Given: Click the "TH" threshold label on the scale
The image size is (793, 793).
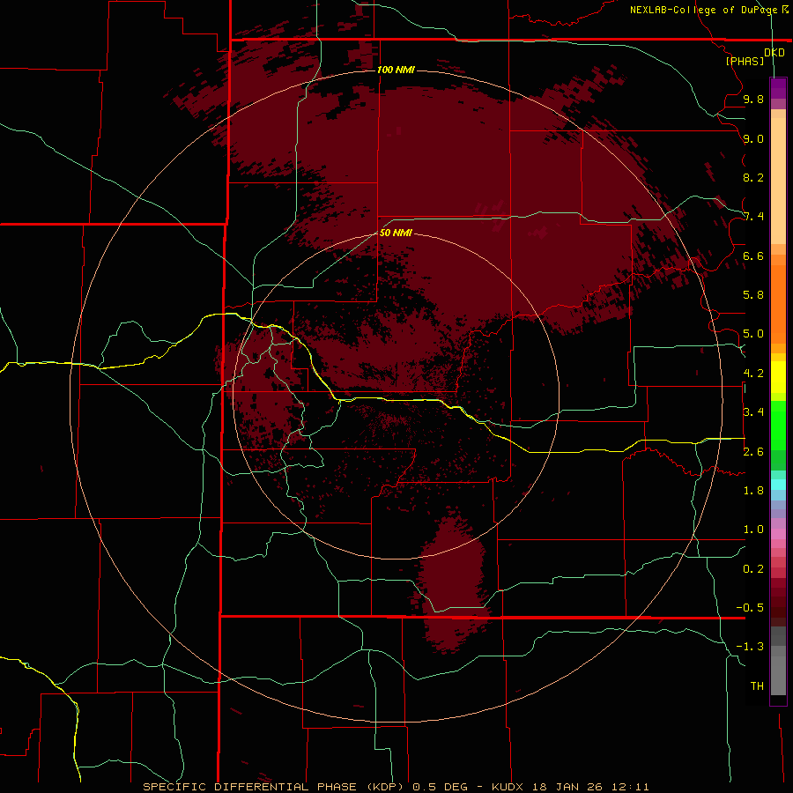Looking at the screenshot, I should 757,686.
